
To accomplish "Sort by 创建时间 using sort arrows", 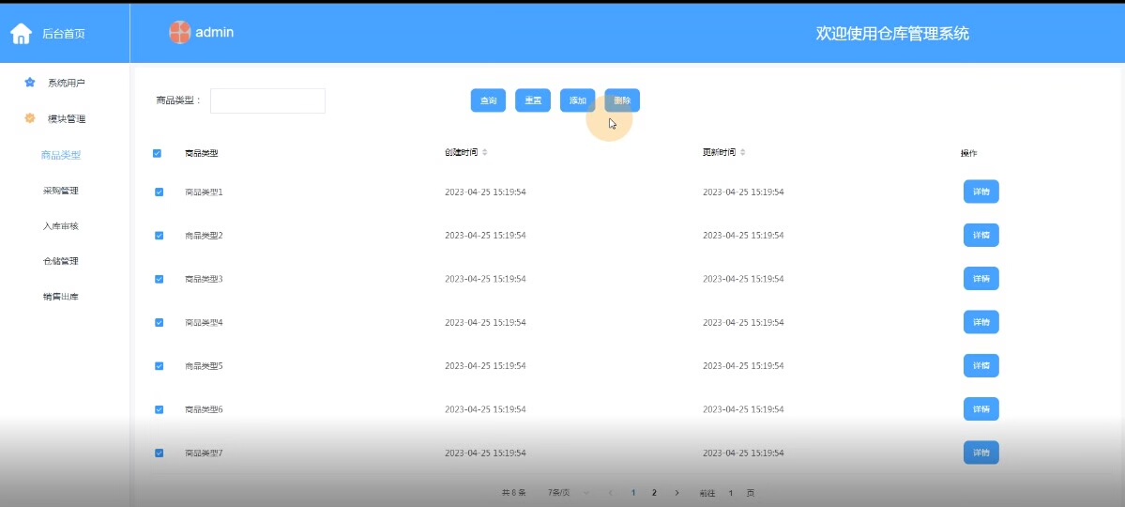I will click(485, 152).
